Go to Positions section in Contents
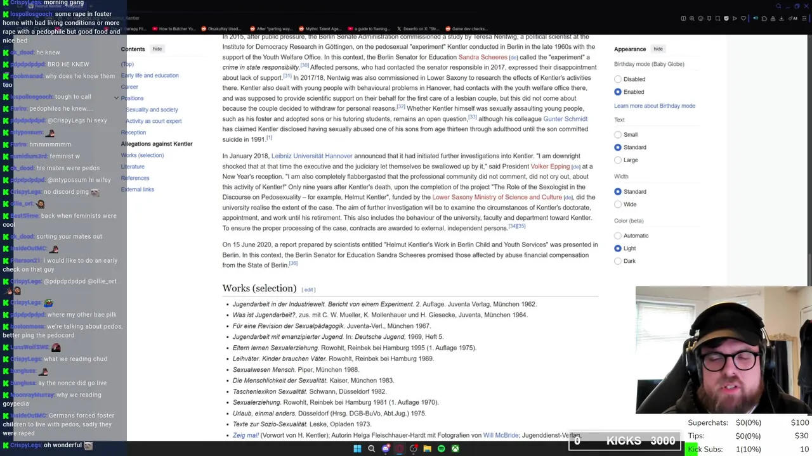Image resolution: width=812 pixels, height=456 pixels. (x=133, y=98)
